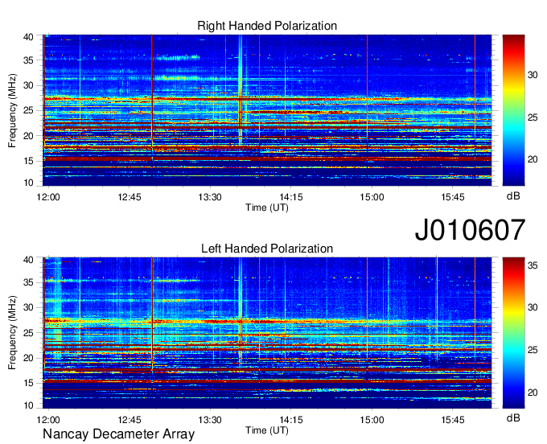Click the 15:00 time tick of Right Handed plot
The width and height of the screenshot is (547, 444).
pos(372,197)
